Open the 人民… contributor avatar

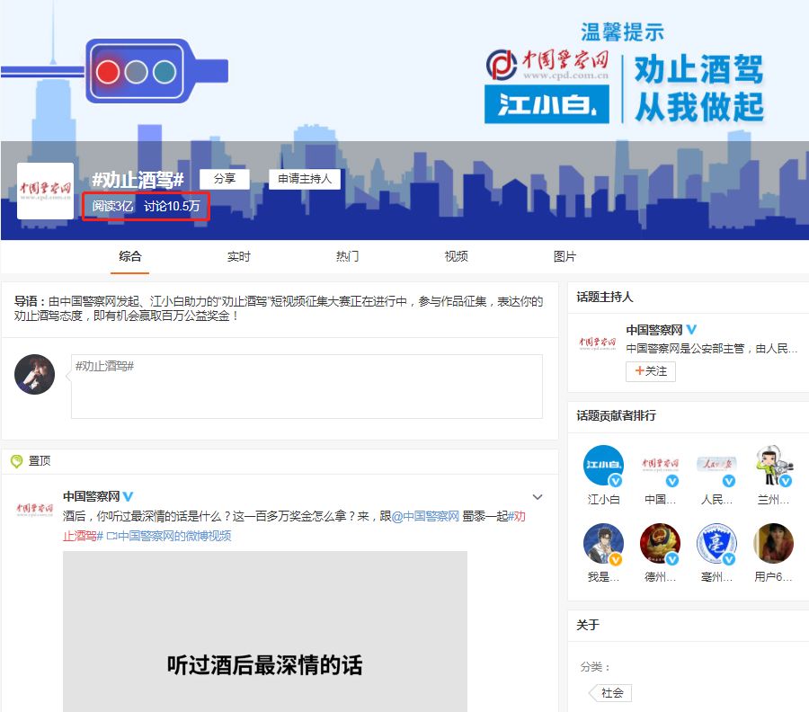[716, 466]
